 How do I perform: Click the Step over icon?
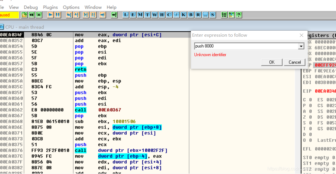pos(76,15)
